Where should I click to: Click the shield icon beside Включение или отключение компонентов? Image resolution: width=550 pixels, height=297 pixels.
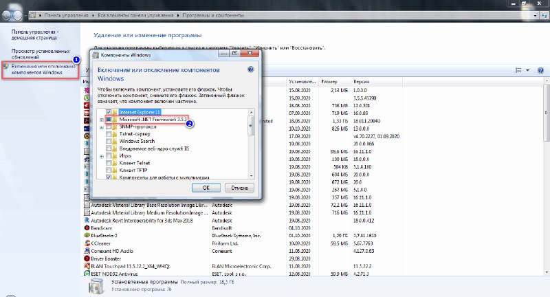[x=6, y=66]
